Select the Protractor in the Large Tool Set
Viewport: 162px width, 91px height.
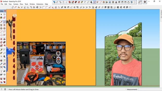[x=1, y=53]
